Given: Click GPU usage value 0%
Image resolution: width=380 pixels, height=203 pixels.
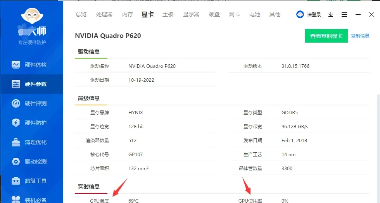Looking at the screenshot, I should 285,201.
